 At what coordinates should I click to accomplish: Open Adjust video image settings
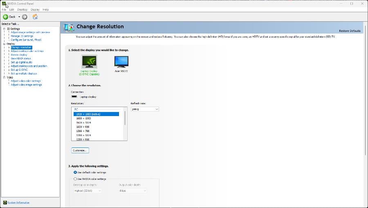[x=26, y=85]
